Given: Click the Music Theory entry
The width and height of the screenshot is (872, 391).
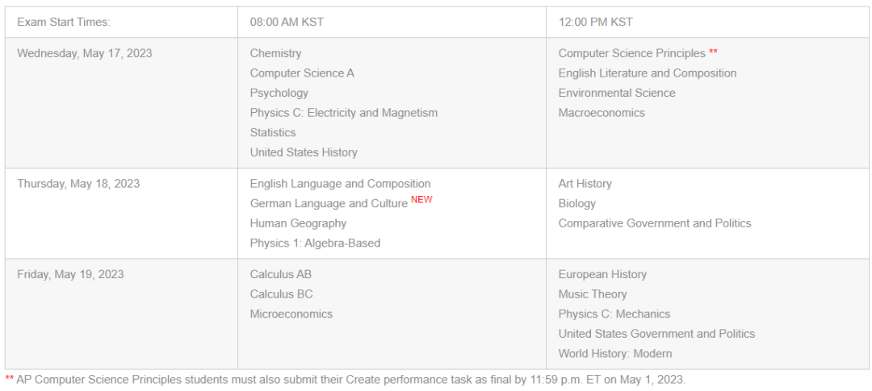Looking at the screenshot, I should pyautogui.click(x=593, y=294).
